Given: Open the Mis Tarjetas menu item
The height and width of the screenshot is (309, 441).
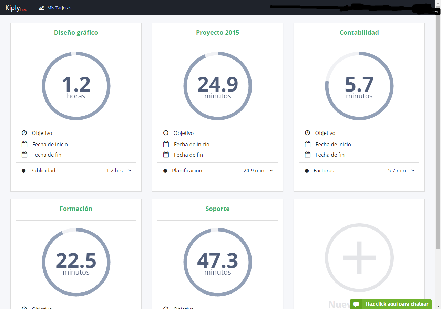Looking at the screenshot, I should (x=59, y=7).
